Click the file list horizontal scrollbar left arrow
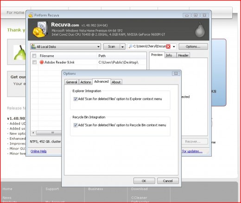The height and width of the screenshot is (203, 241). tap(33, 133)
